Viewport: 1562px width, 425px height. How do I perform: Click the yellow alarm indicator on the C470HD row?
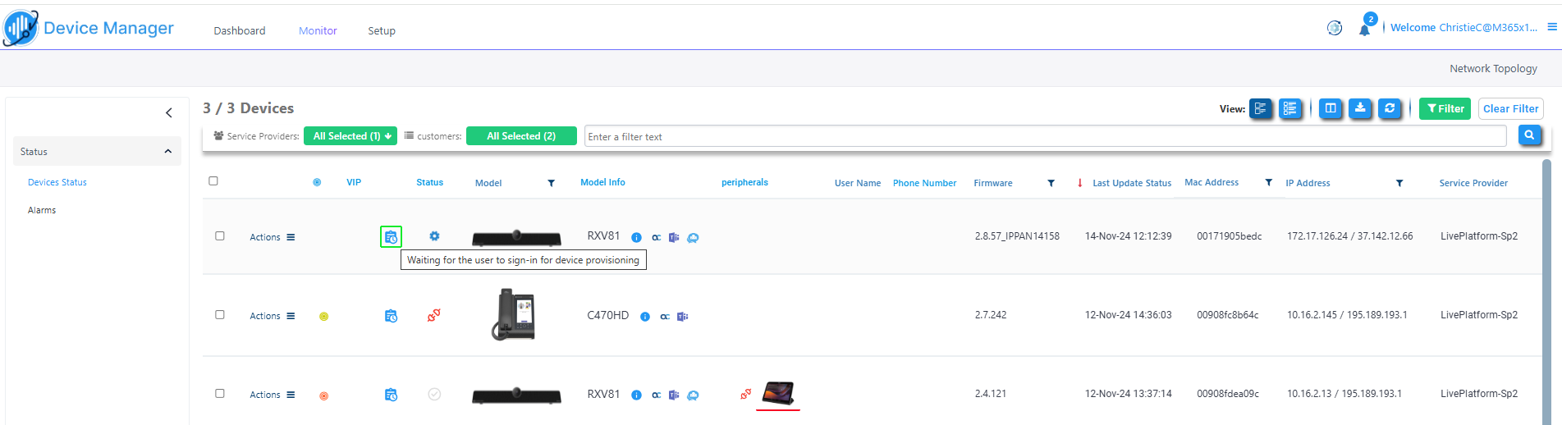coord(323,316)
